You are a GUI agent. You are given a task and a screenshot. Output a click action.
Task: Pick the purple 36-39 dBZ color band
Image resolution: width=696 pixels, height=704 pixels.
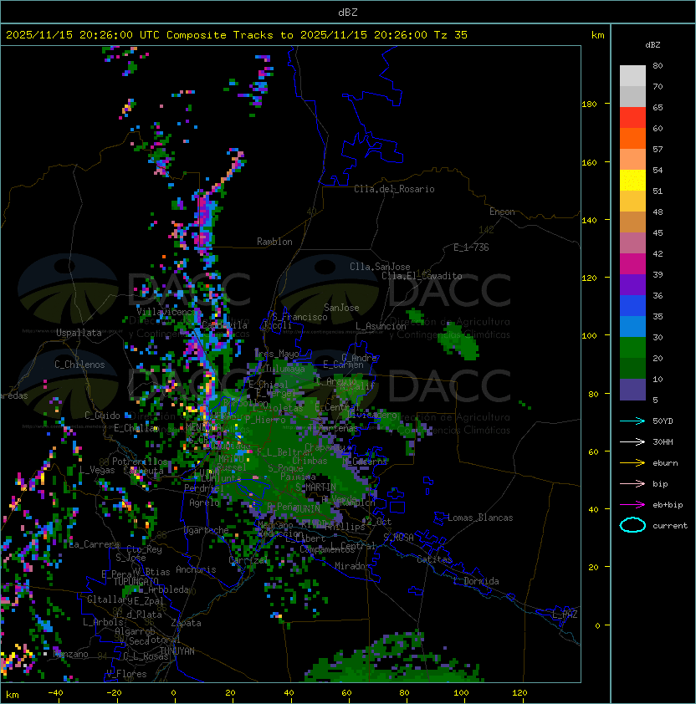[632, 284]
